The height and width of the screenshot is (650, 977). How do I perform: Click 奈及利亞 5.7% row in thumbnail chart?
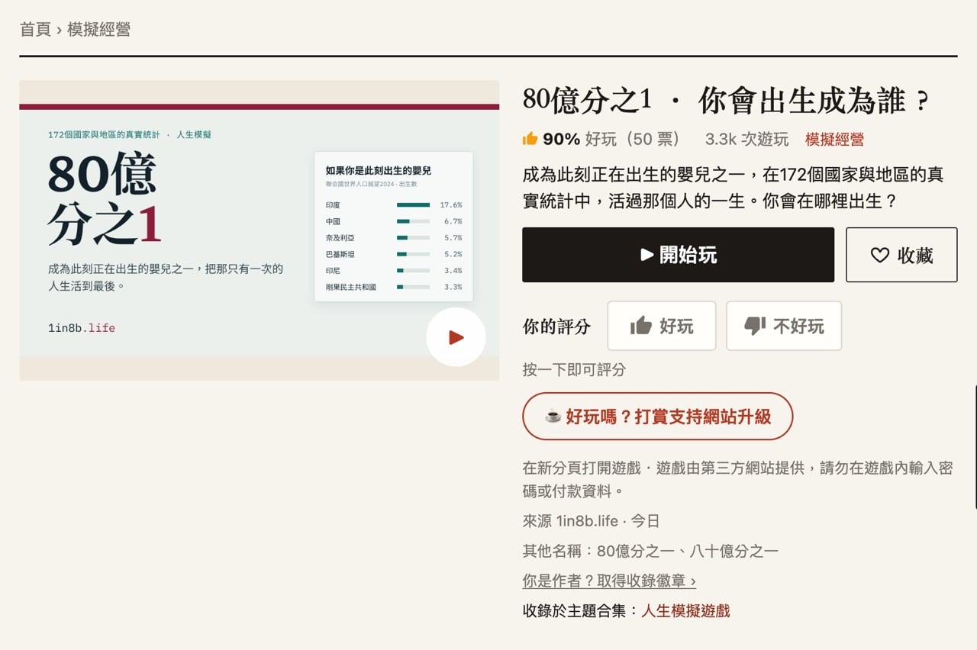tap(394, 238)
